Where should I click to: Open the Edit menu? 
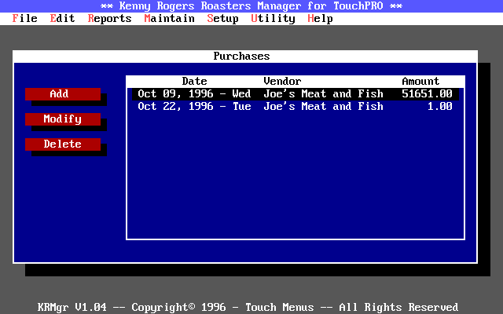click(x=62, y=19)
